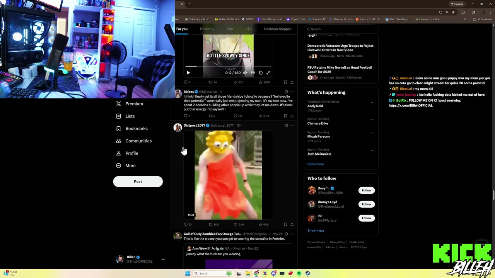The width and height of the screenshot is (495, 278).
Task: Open bottle video playback settings gear
Action: pos(253,73)
